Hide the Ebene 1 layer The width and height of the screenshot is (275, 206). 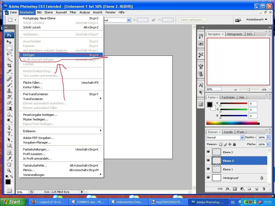tap(208, 169)
